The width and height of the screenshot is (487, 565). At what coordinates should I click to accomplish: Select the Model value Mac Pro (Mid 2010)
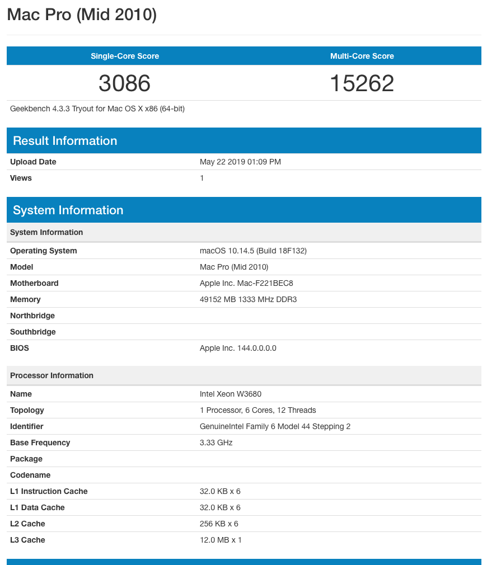pyautogui.click(x=234, y=267)
